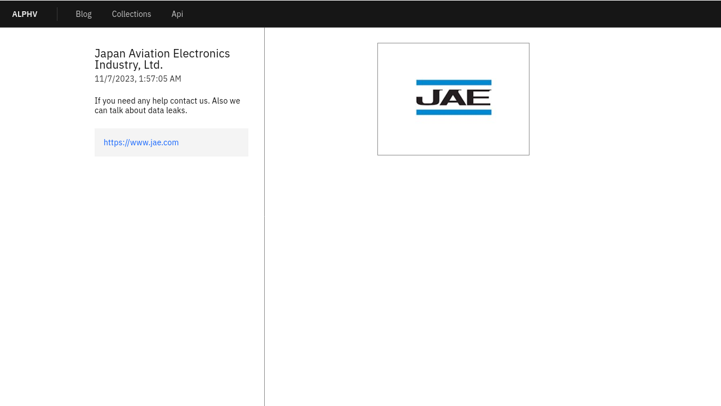Click "contact us" in the description text
The width and height of the screenshot is (721, 406).
coord(189,101)
